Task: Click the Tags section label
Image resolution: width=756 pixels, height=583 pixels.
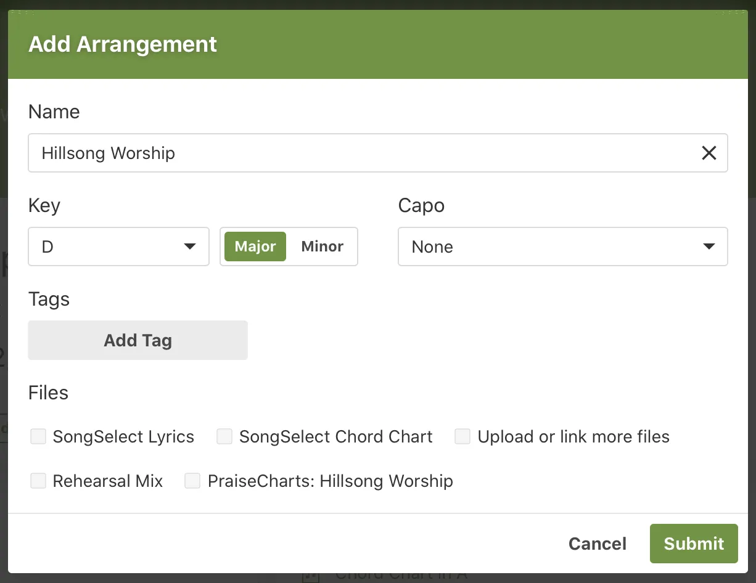Action: pyautogui.click(x=49, y=299)
